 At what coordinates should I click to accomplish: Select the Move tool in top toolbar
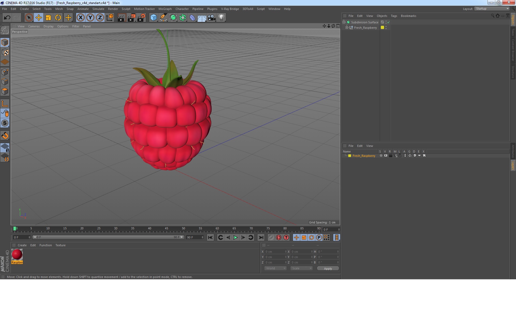click(38, 18)
